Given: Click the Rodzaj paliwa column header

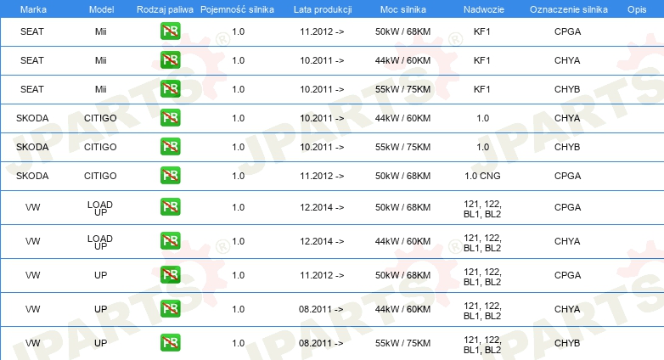Looking at the screenshot, I should [x=165, y=9].
